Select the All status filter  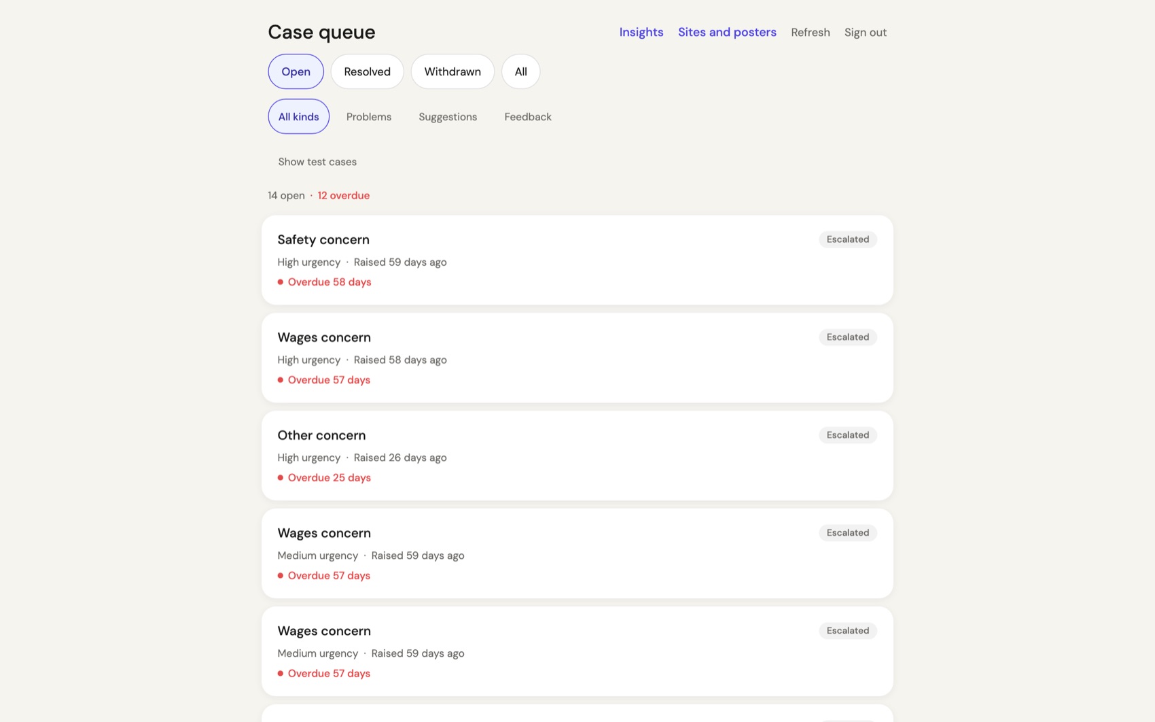[520, 71]
